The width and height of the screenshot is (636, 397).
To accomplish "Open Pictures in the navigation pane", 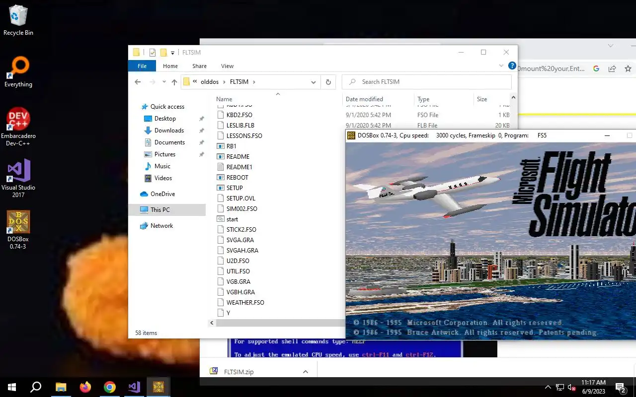I will coord(165,154).
